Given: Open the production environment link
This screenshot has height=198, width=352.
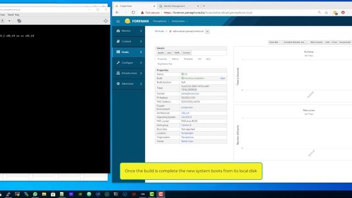Looking at the screenshot, I should [187, 108].
